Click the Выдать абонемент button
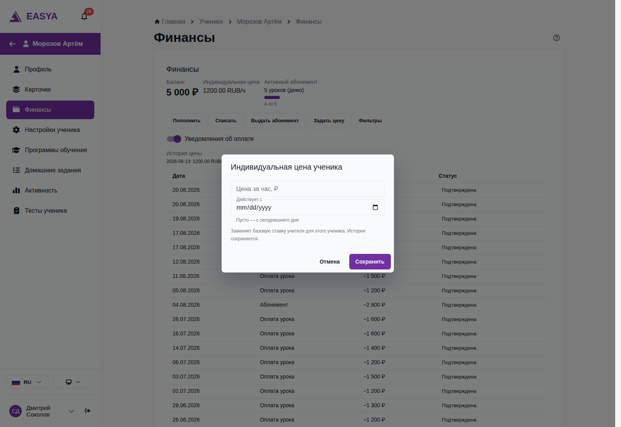 [x=275, y=121]
